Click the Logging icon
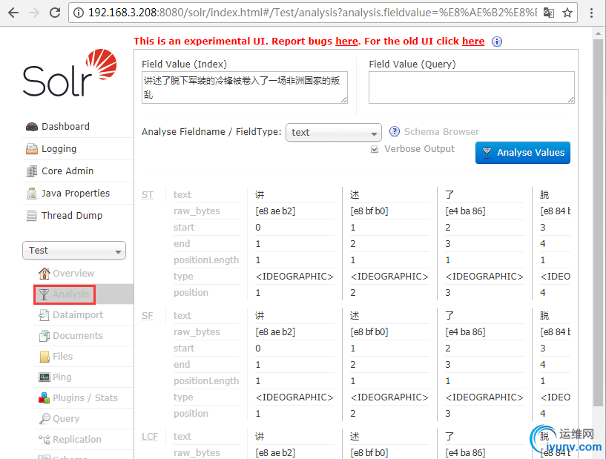This screenshot has width=606, height=459. coord(32,149)
